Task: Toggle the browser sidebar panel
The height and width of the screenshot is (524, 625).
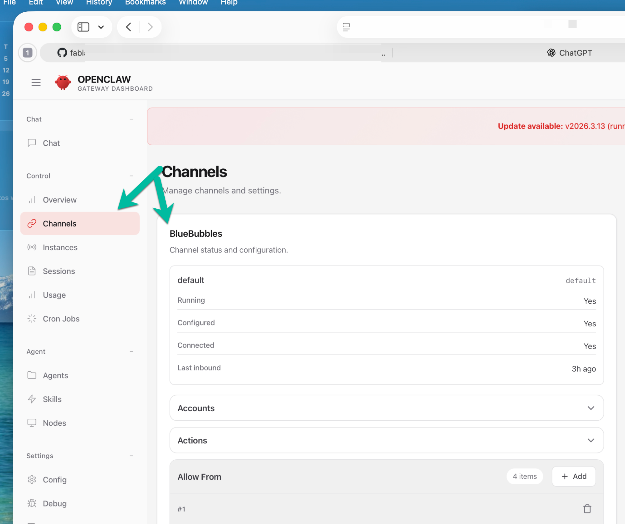Action: (x=83, y=27)
